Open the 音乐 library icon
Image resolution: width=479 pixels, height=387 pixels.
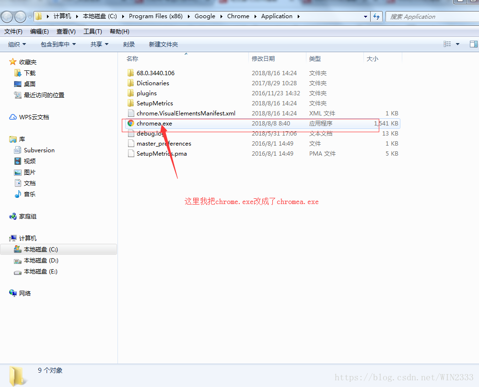[18, 194]
